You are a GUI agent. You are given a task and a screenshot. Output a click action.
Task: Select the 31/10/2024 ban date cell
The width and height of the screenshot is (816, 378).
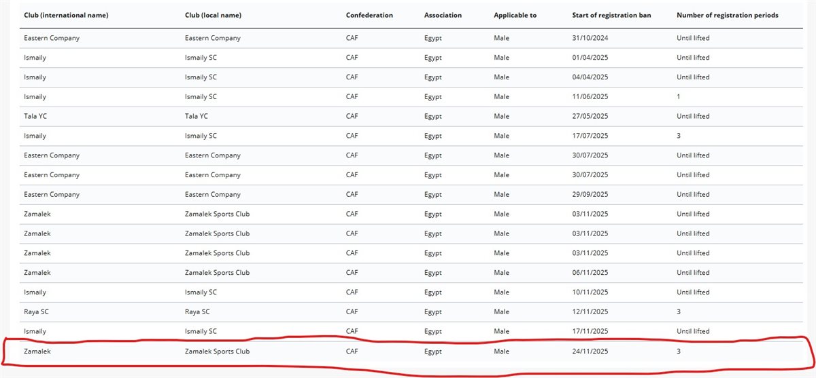coord(590,38)
